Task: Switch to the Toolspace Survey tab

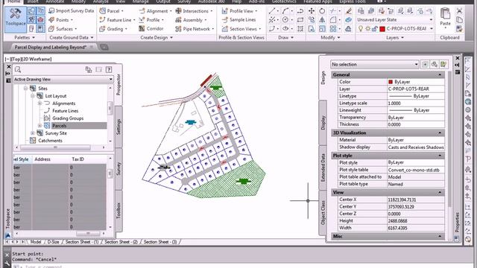Action: click(x=119, y=169)
